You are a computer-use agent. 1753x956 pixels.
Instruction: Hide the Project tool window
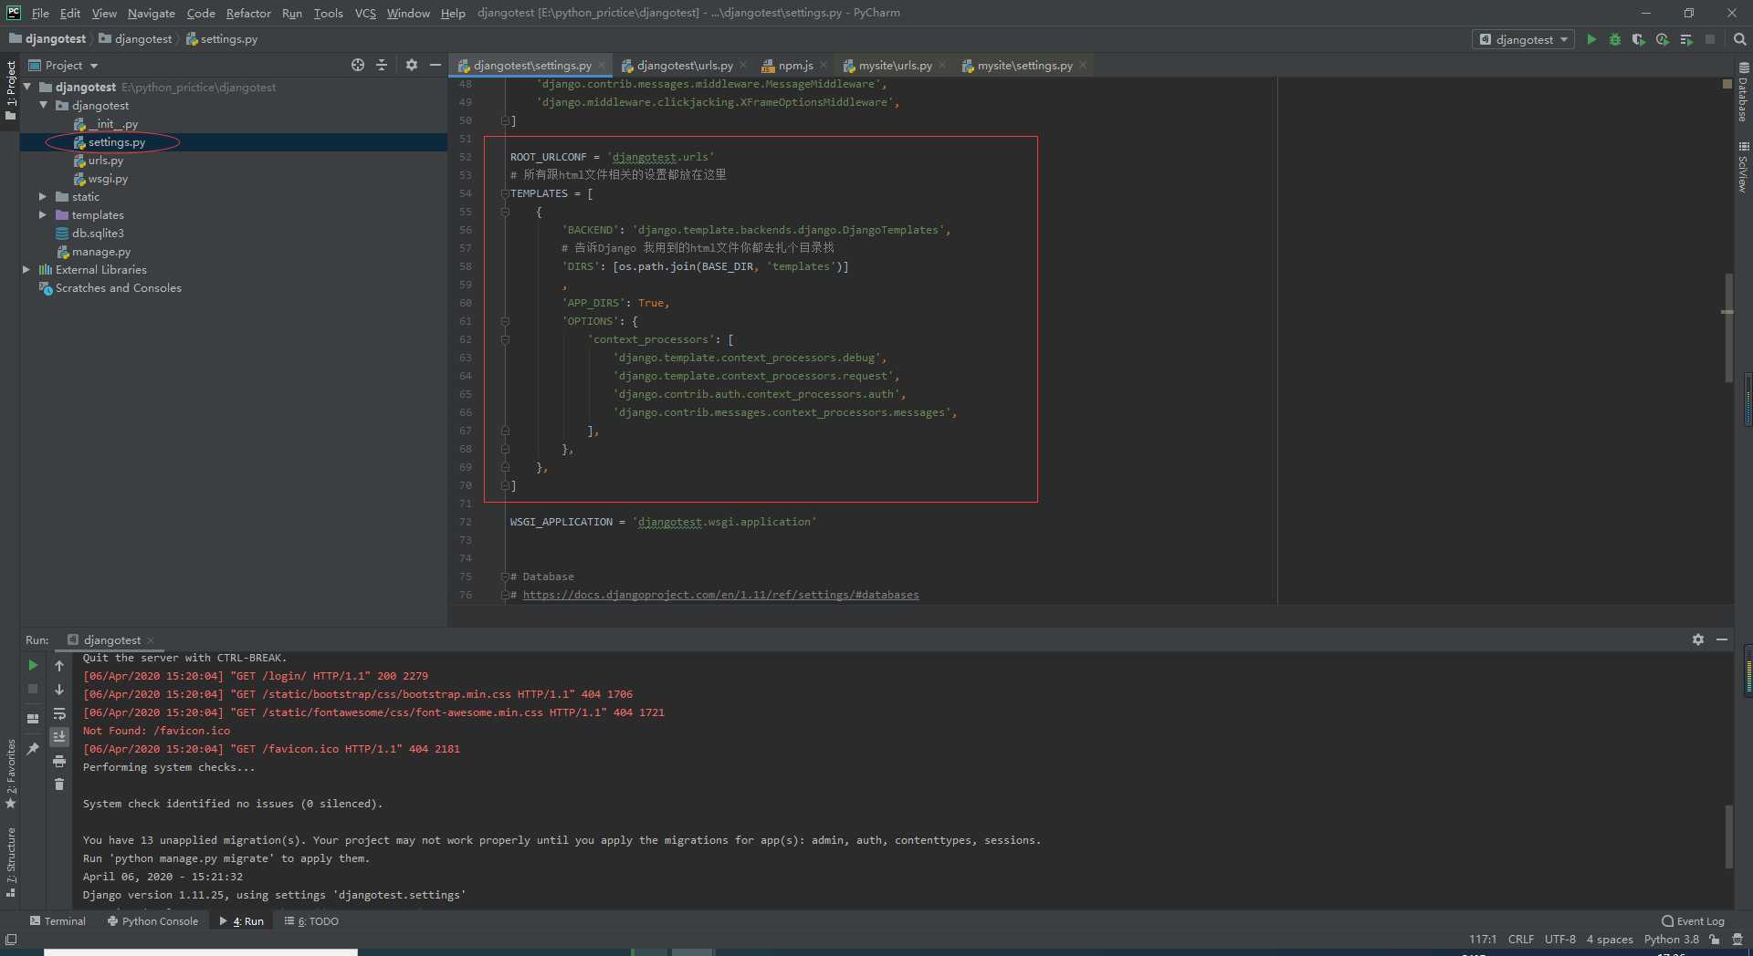[x=436, y=65]
